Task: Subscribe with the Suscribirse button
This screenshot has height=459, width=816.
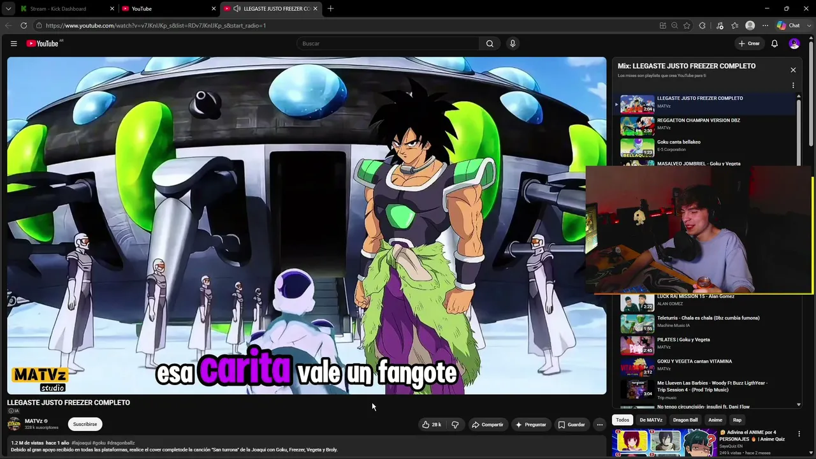Action: click(x=85, y=424)
